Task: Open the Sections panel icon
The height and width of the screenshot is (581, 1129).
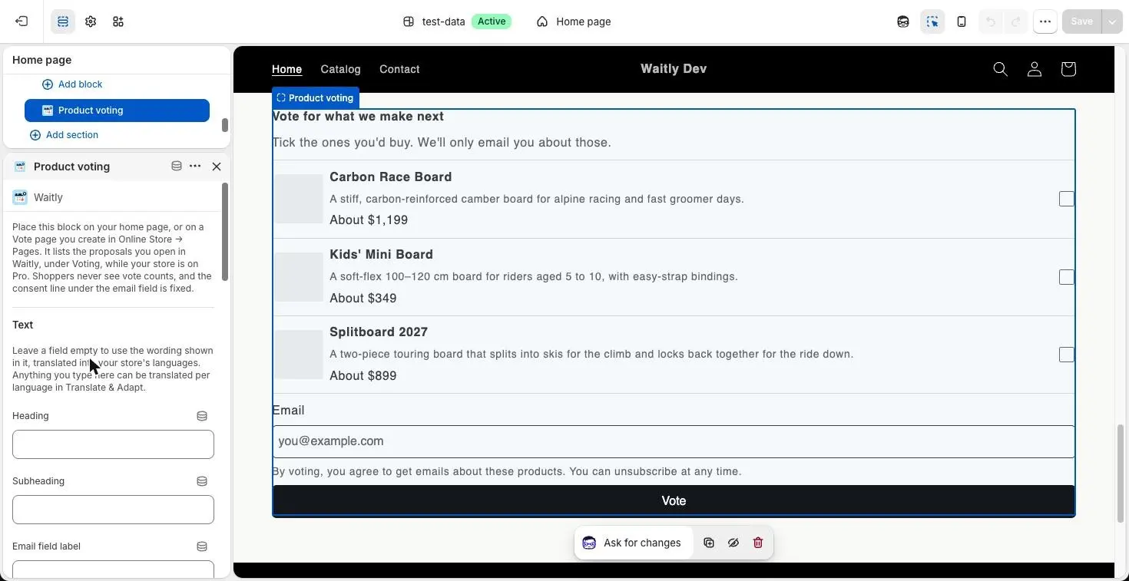Action: pos(63,21)
